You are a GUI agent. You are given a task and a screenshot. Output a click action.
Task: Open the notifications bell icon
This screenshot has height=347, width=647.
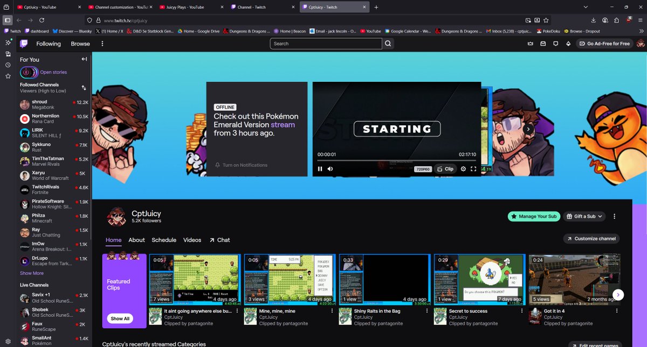[556, 44]
